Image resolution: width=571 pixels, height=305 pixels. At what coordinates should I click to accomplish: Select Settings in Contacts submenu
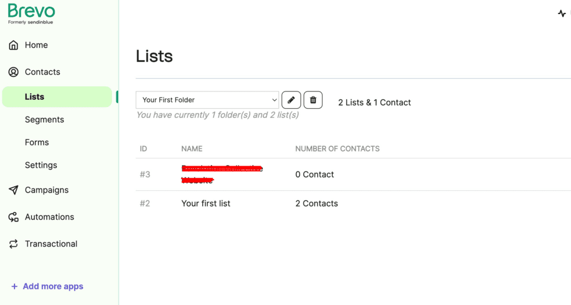coord(41,165)
